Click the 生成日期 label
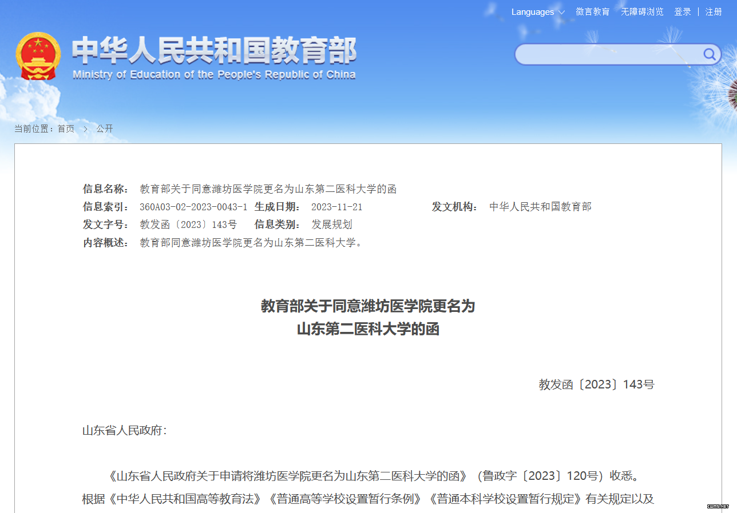The height and width of the screenshot is (513, 737). click(278, 207)
